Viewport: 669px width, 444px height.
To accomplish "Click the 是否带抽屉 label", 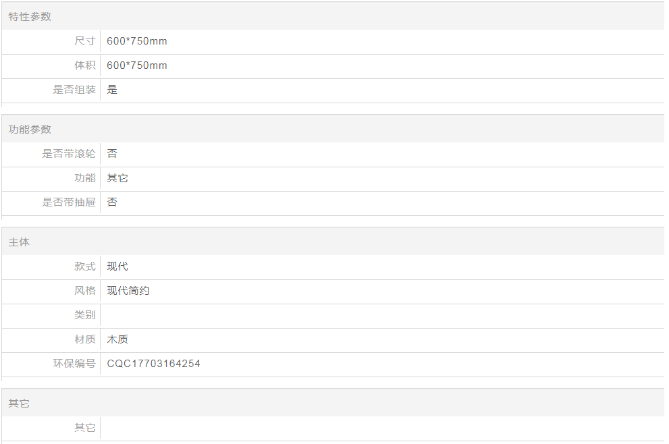I will (x=69, y=202).
